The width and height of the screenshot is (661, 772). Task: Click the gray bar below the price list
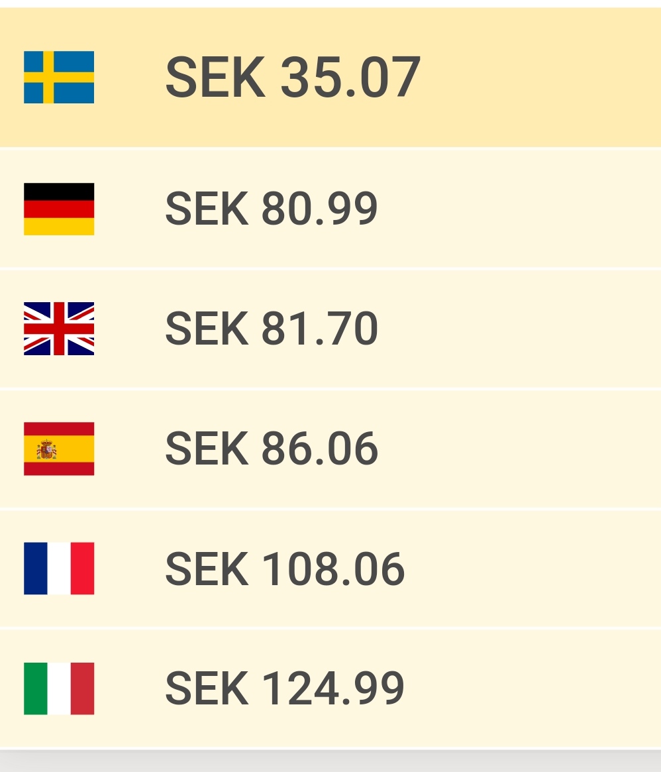tap(330, 761)
